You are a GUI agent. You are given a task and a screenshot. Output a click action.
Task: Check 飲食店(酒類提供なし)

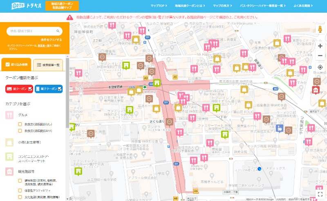coord(20,124)
